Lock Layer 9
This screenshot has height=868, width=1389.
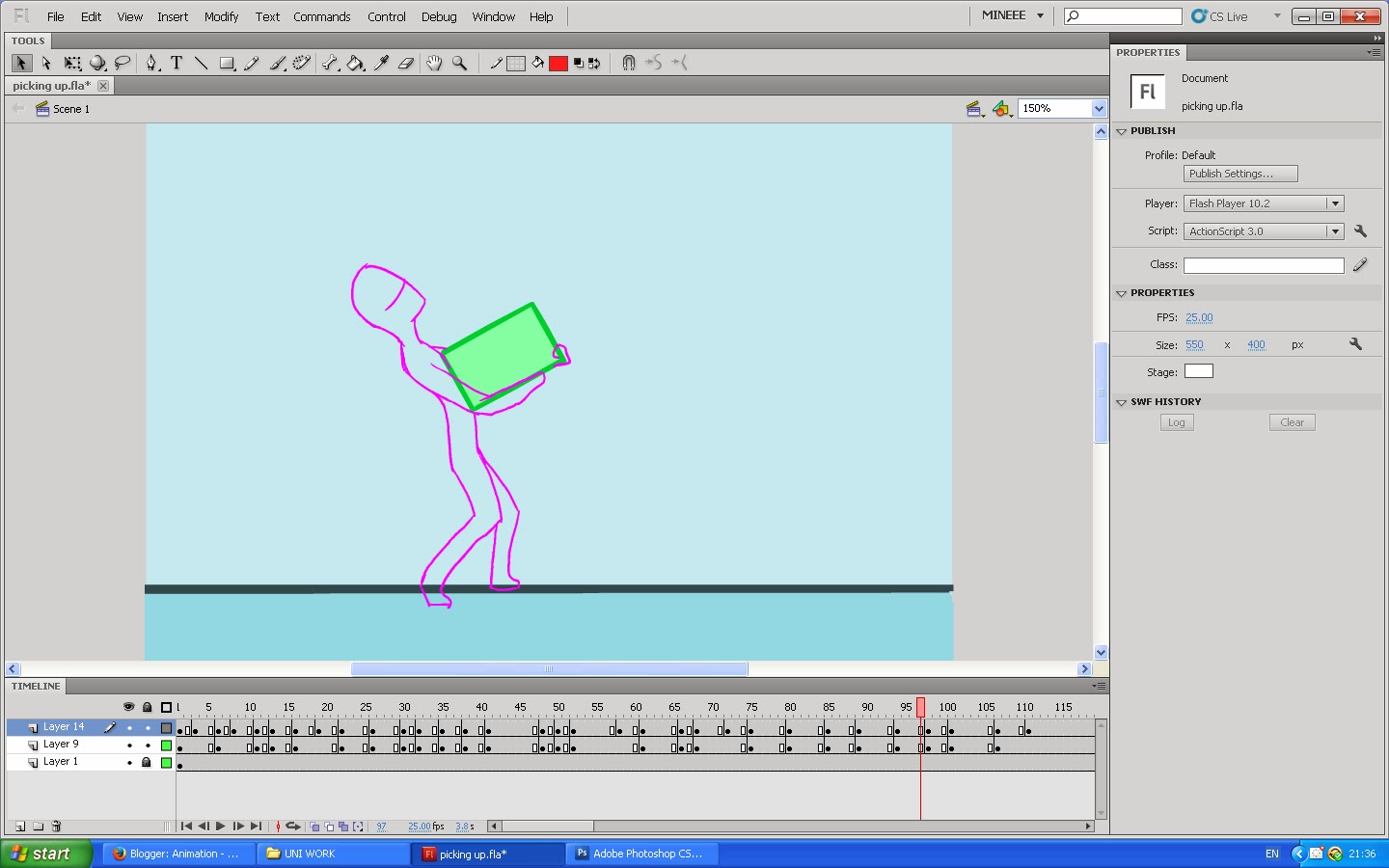coord(148,746)
